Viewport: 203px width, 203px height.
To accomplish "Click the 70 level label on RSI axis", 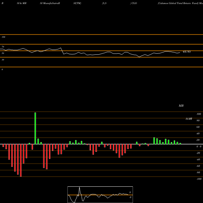I will click(3, 47).
